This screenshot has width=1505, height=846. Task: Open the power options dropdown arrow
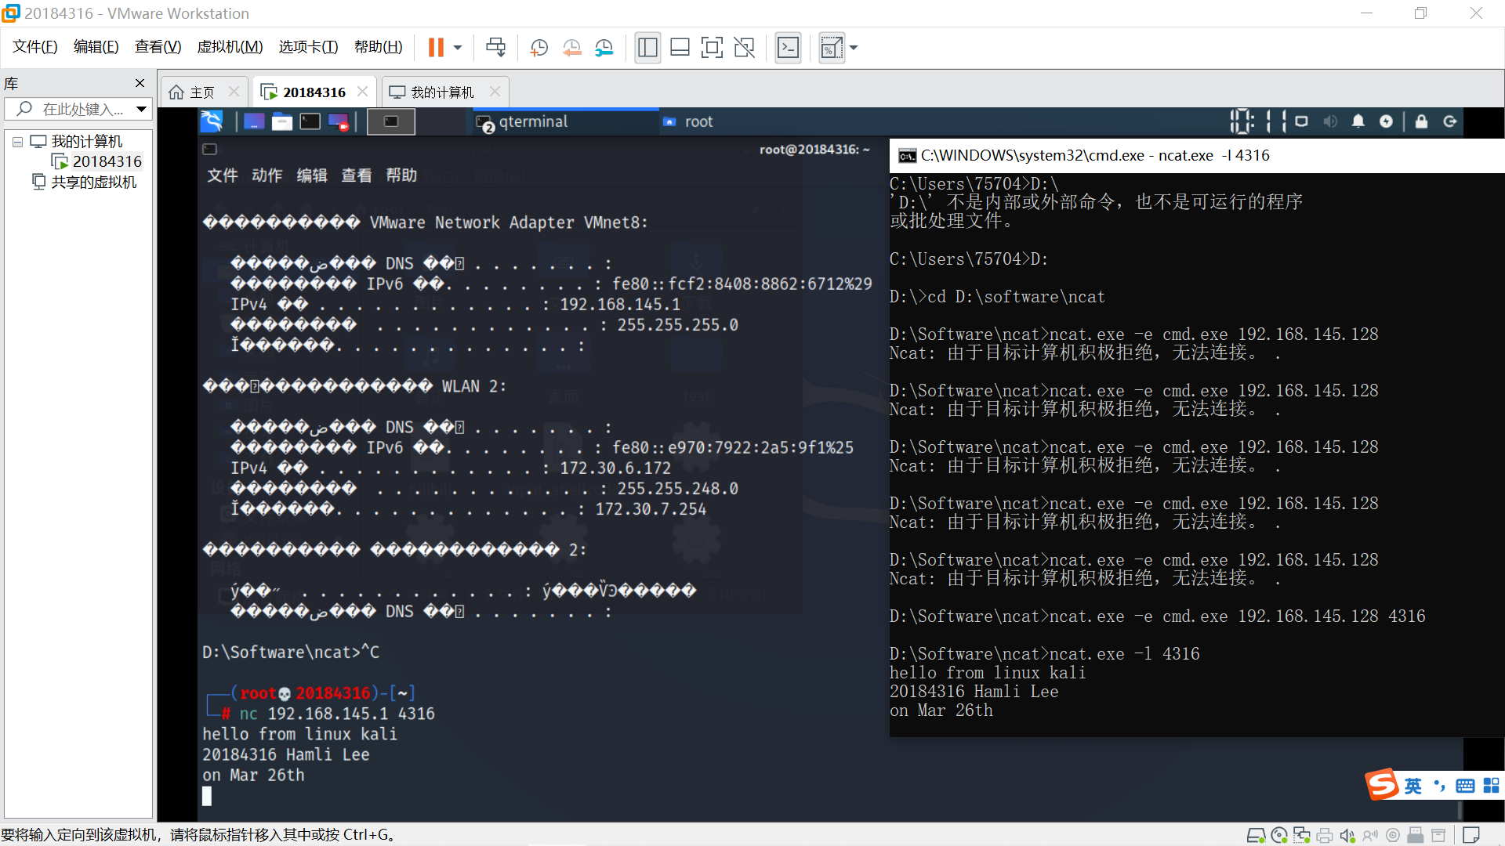458,48
